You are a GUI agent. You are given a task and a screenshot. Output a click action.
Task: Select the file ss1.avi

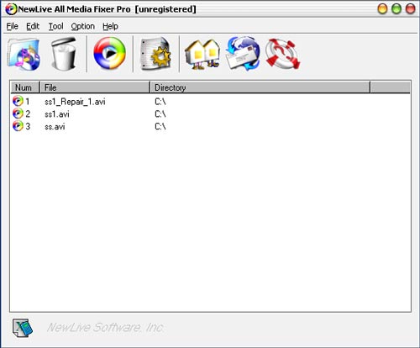(x=57, y=114)
